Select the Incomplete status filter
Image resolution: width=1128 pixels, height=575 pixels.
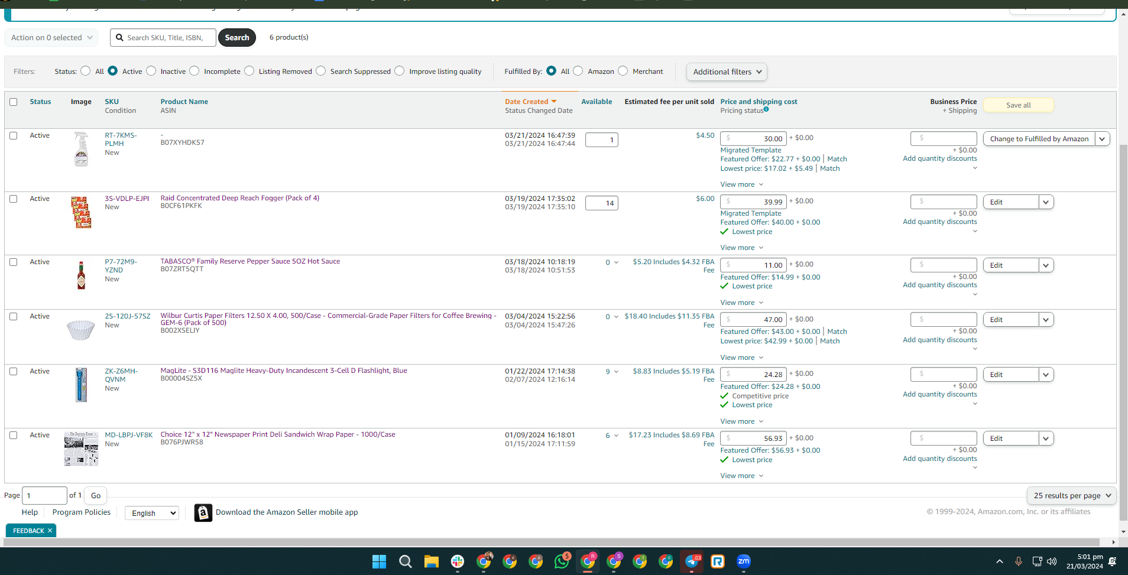coord(195,71)
